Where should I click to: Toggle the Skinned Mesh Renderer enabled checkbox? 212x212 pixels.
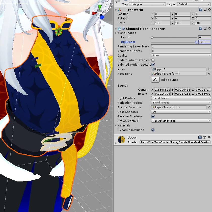124,29
